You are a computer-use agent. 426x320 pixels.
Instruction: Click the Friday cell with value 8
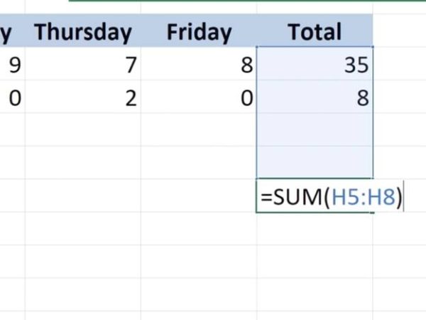click(199, 64)
